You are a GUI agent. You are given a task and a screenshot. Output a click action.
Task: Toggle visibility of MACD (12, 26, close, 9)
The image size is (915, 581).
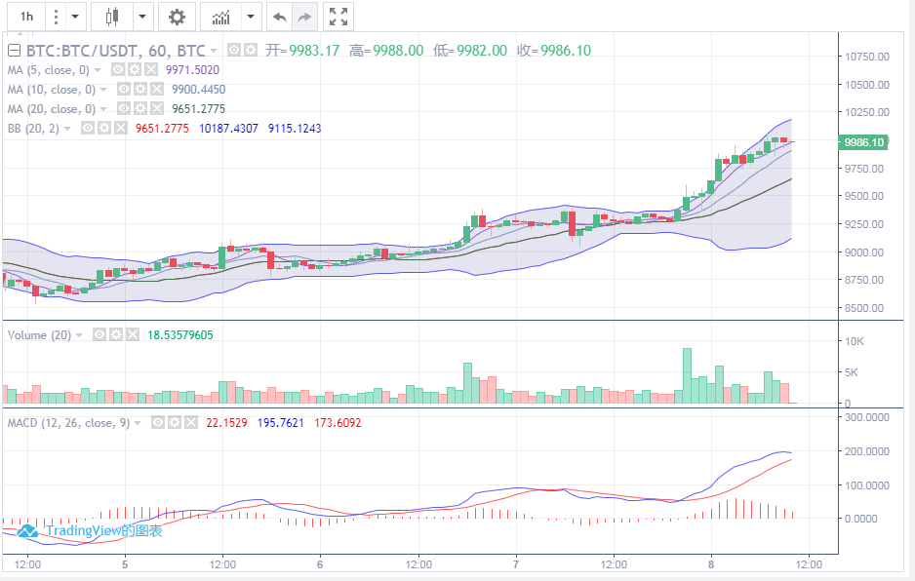point(156,423)
